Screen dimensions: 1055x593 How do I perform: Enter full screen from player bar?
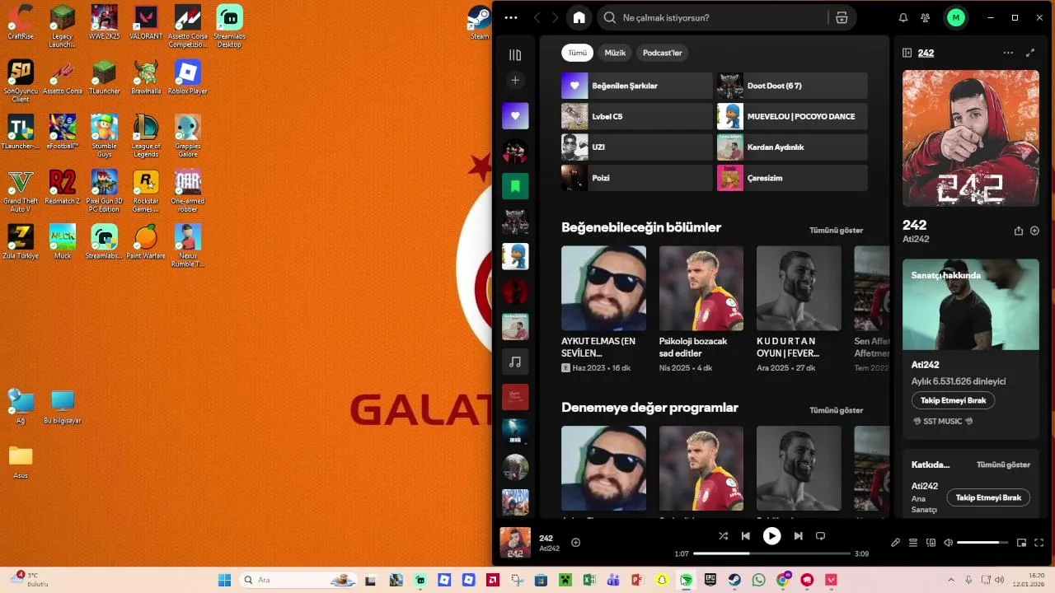coord(1039,543)
